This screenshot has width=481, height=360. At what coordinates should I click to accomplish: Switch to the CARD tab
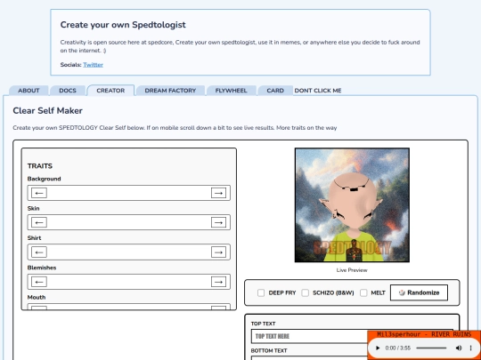[x=275, y=91]
